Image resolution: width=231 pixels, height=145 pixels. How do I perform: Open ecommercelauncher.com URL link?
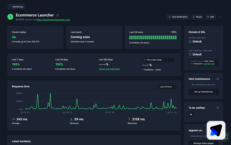53,20
